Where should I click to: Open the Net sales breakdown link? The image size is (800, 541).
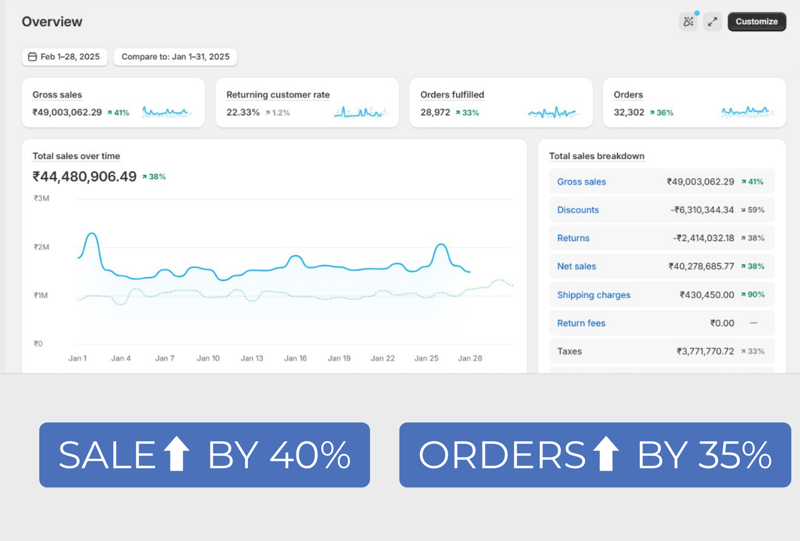tap(576, 267)
